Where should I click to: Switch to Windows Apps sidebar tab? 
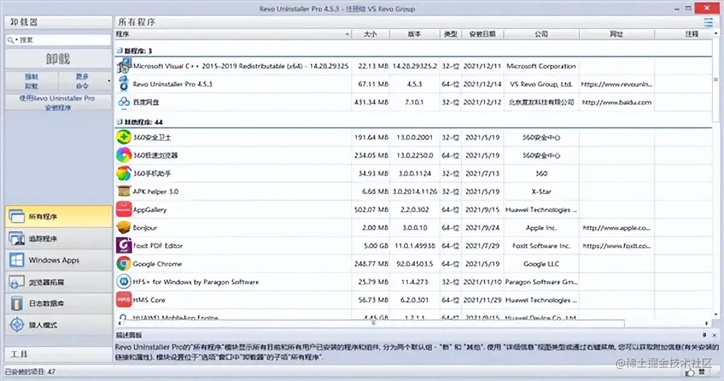pos(59,260)
